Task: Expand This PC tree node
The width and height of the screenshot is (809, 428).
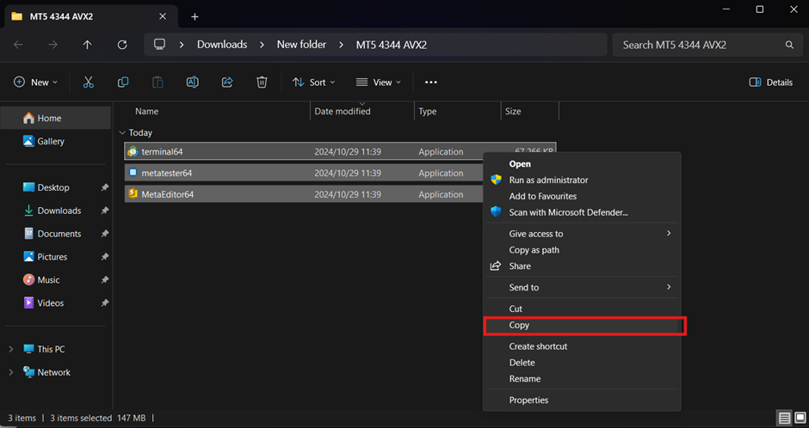Action: pyautogui.click(x=11, y=350)
